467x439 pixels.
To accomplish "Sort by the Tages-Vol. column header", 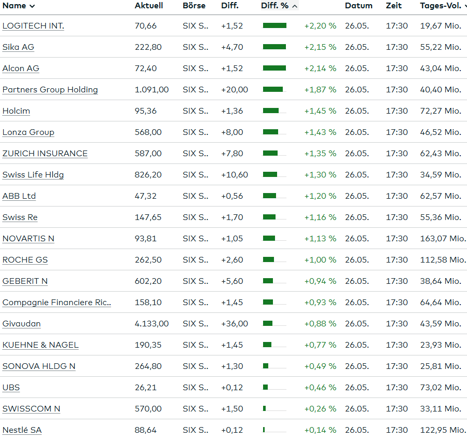I will (443, 6).
